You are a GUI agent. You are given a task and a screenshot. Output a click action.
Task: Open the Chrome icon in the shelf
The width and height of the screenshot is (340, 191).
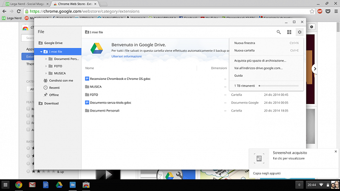pos(19,185)
